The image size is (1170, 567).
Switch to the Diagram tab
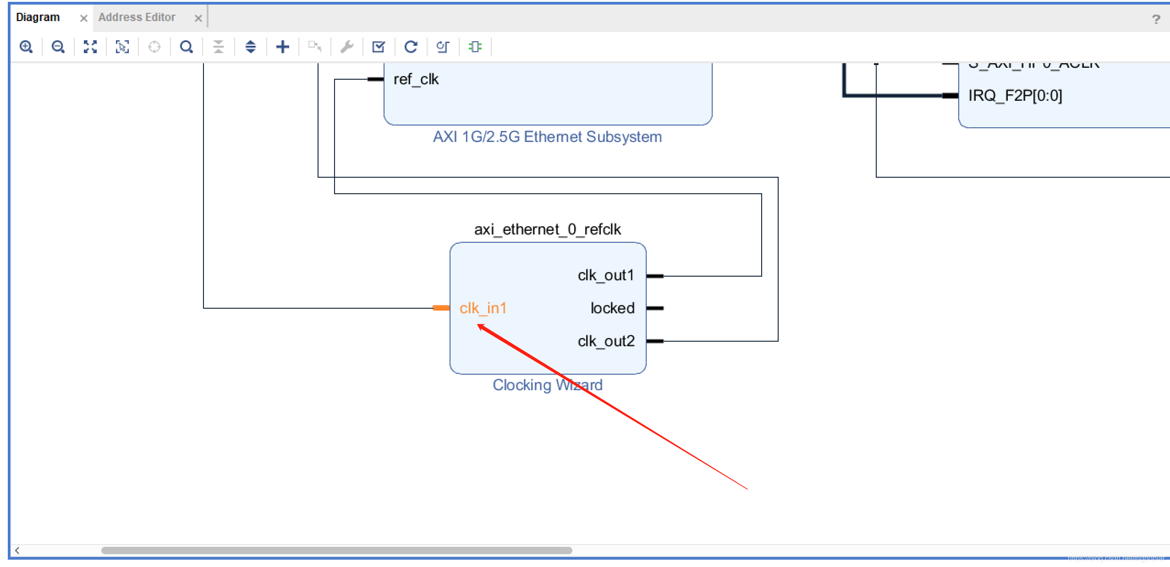pyautogui.click(x=38, y=17)
